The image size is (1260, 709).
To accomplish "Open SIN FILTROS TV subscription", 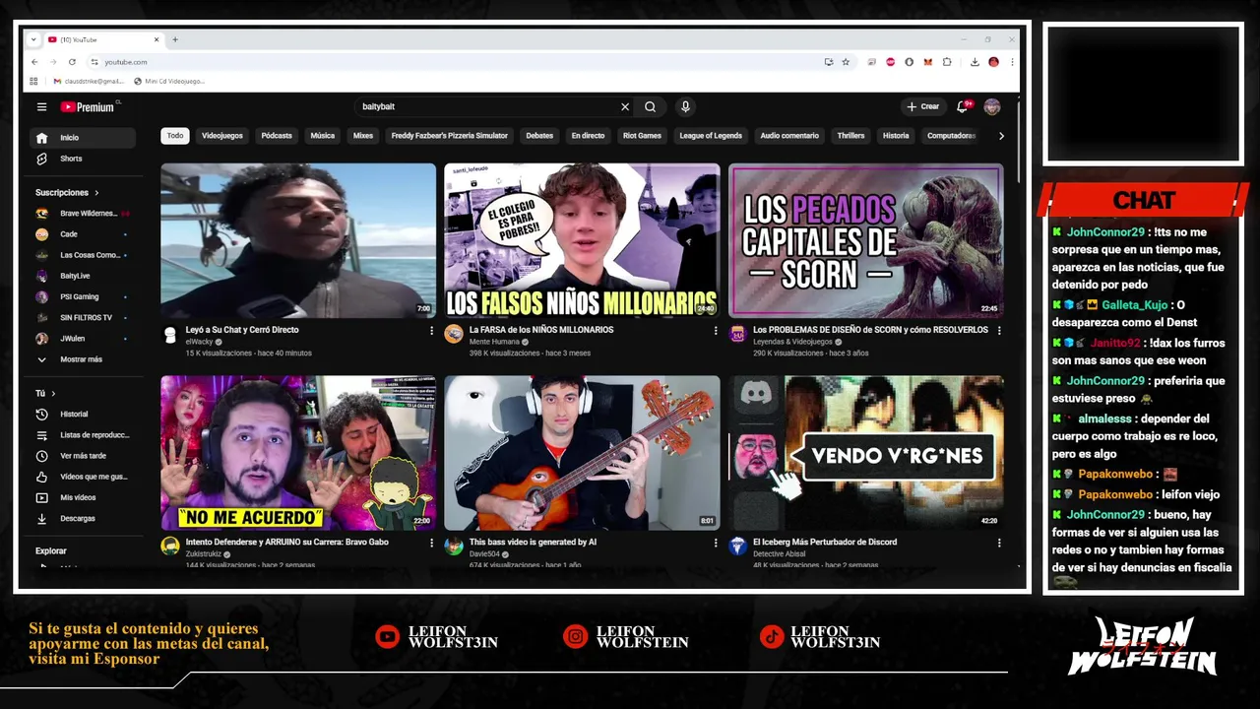I will click(83, 318).
